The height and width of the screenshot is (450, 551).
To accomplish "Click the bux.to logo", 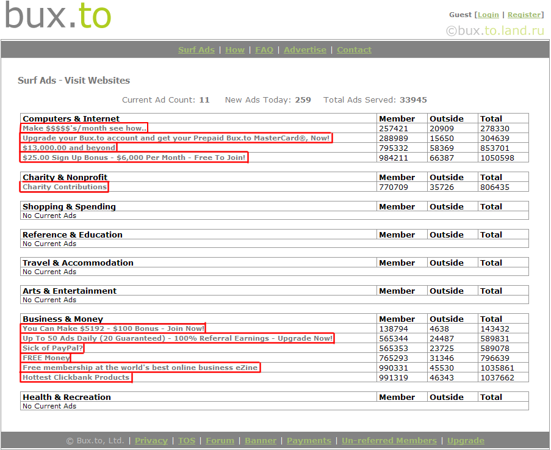I will 58,15.
